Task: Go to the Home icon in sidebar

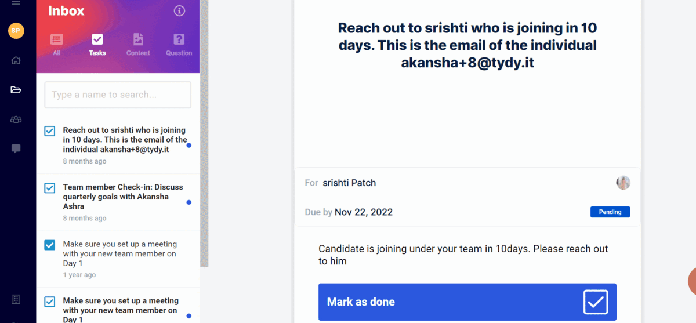Action: [x=16, y=60]
